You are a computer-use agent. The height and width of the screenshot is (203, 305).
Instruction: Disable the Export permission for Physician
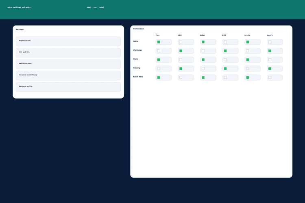tap(270, 51)
